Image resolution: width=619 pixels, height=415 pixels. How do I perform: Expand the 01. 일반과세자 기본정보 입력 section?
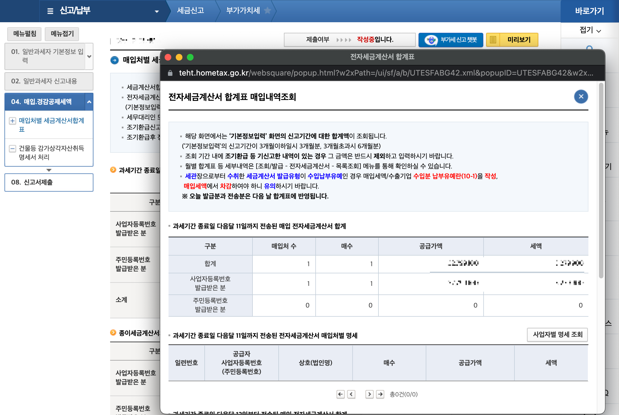(x=89, y=56)
